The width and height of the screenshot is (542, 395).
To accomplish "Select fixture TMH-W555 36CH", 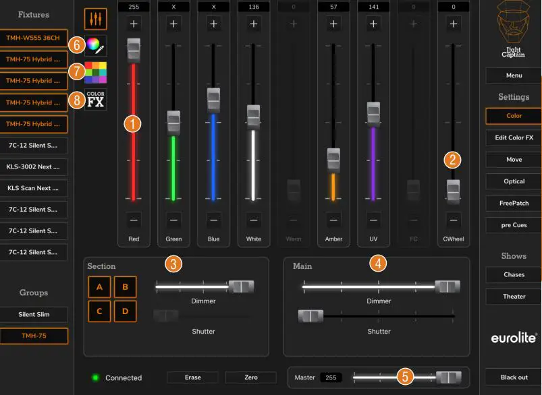I will click(x=33, y=38).
